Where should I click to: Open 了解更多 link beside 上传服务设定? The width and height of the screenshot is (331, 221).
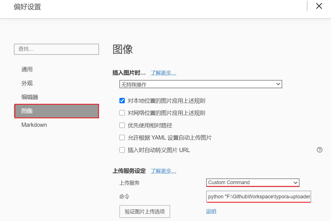tap(163, 171)
